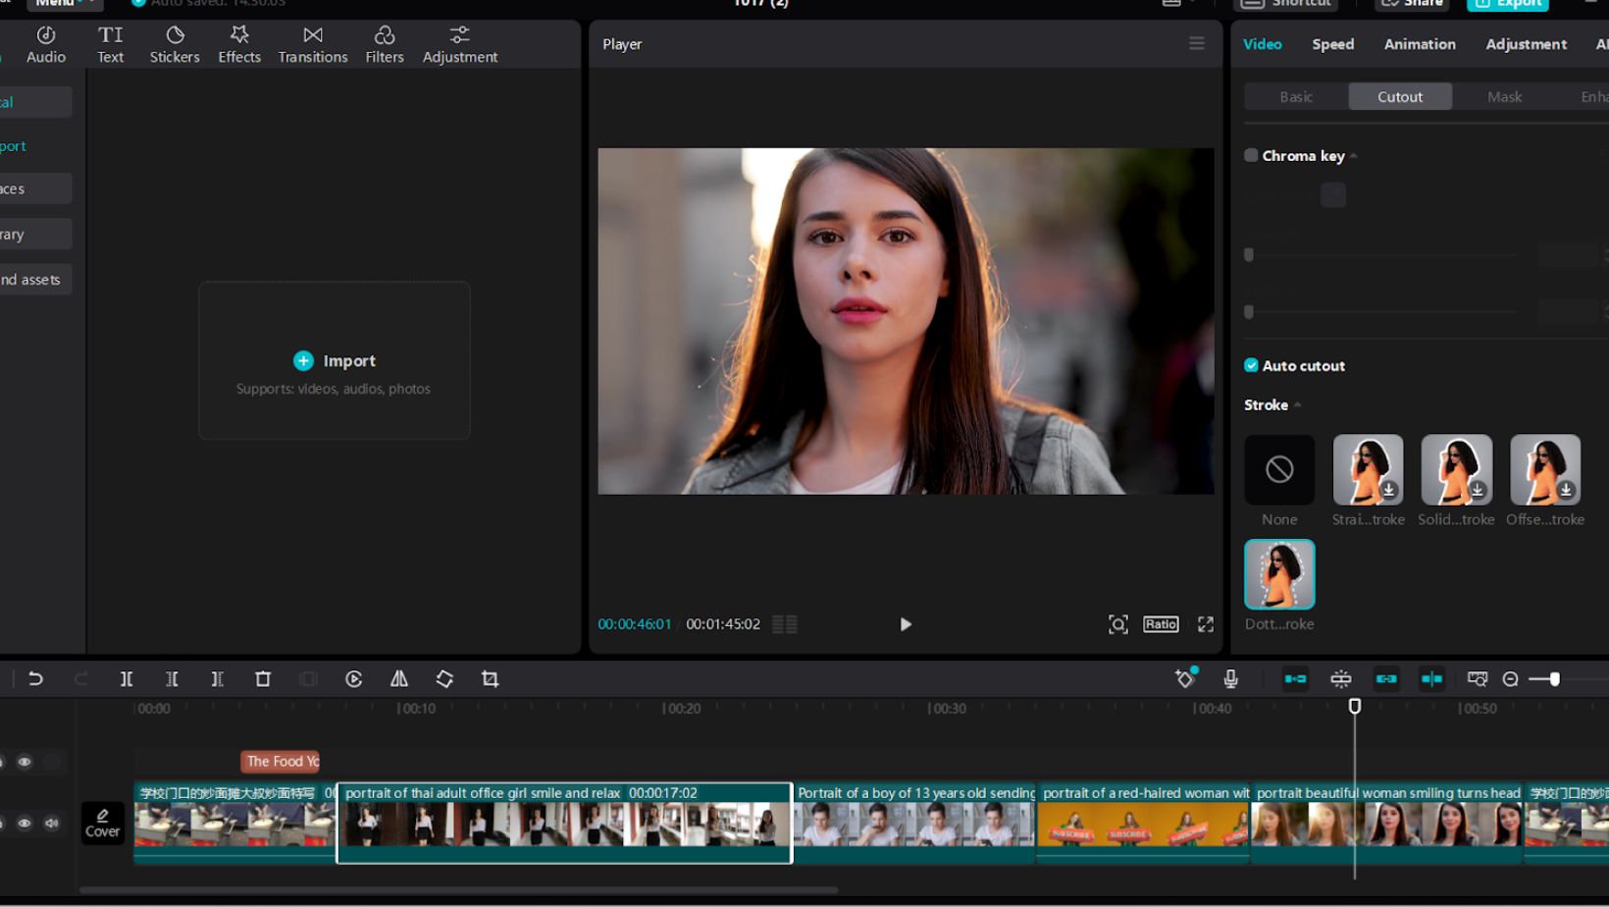
Task: Open the Adjustment panel in top toolbar
Action: click(460, 44)
